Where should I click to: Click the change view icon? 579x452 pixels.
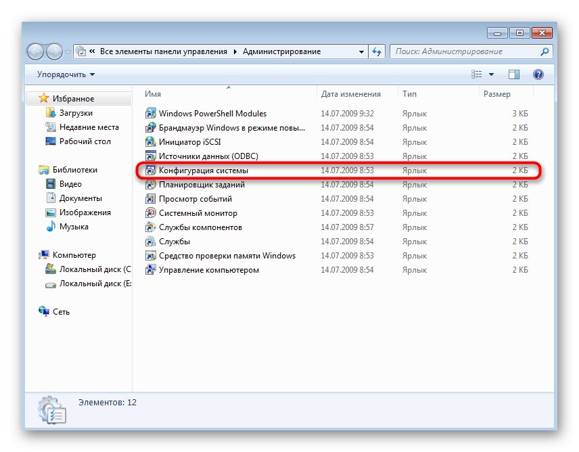(x=477, y=74)
